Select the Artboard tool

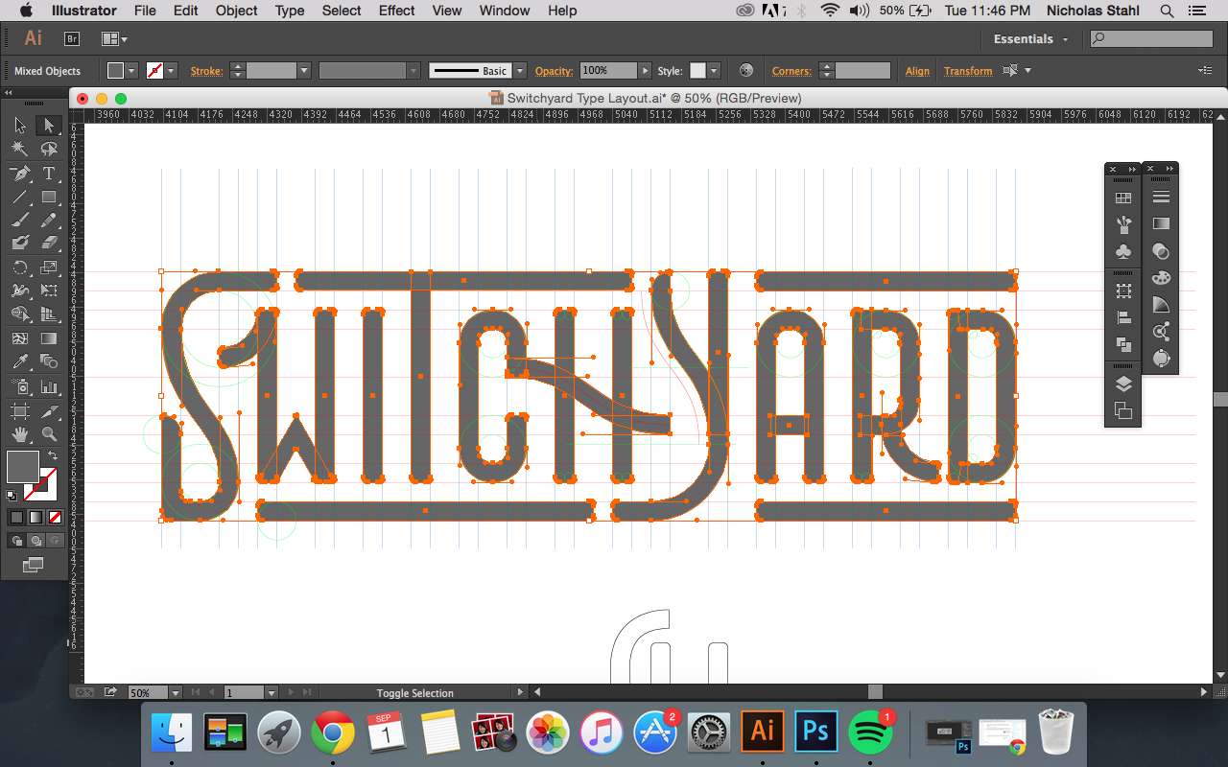(x=20, y=411)
